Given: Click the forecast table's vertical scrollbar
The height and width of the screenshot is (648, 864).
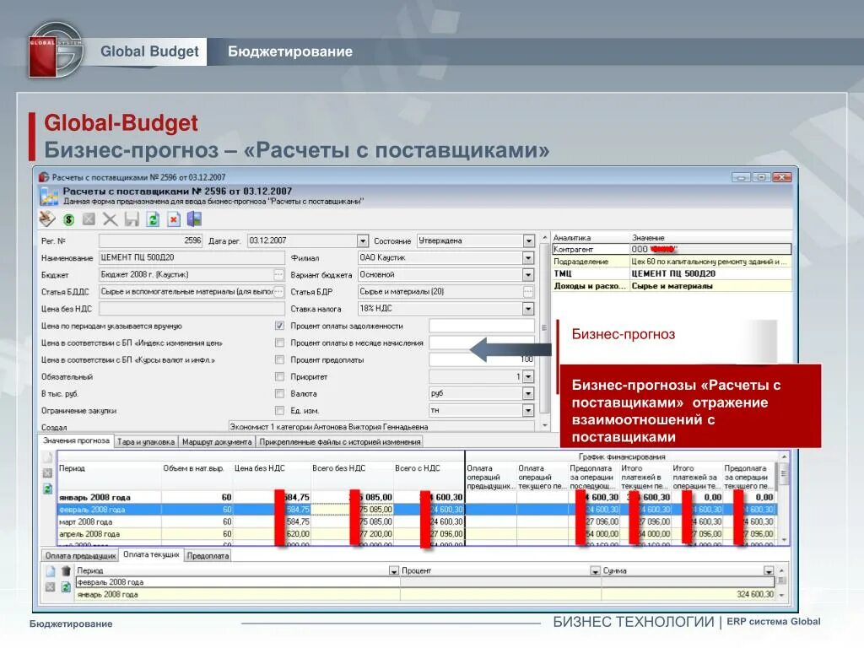Looking at the screenshot, I should (784, 499).
